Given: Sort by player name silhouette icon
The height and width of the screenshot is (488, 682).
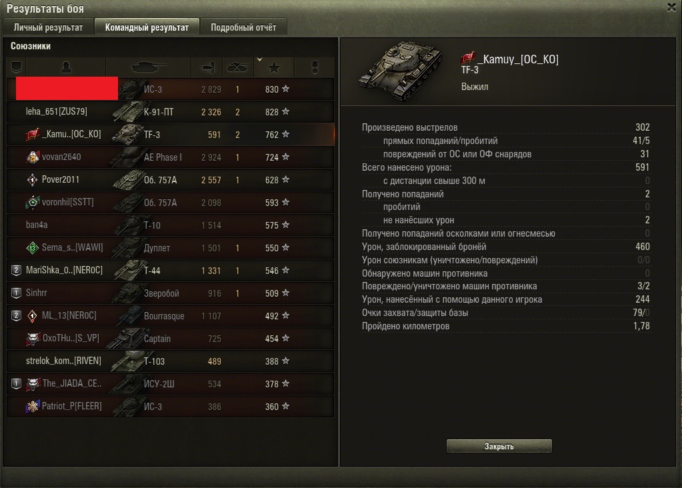Looking at the screenshot, I should point(66,67).
